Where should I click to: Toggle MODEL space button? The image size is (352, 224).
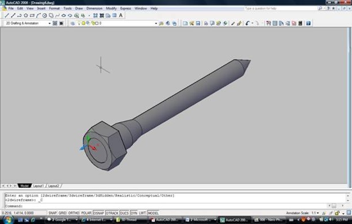point(153,213)
